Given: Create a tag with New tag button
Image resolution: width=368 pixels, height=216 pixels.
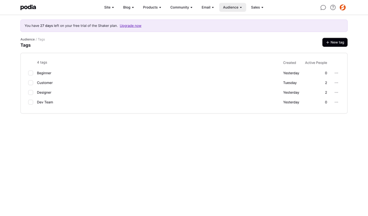Looking at the screenshot, I should pyautogui.click(x=335, y=42).
